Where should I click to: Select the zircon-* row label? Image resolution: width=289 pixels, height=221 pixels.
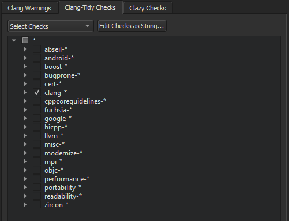(57, 205)
